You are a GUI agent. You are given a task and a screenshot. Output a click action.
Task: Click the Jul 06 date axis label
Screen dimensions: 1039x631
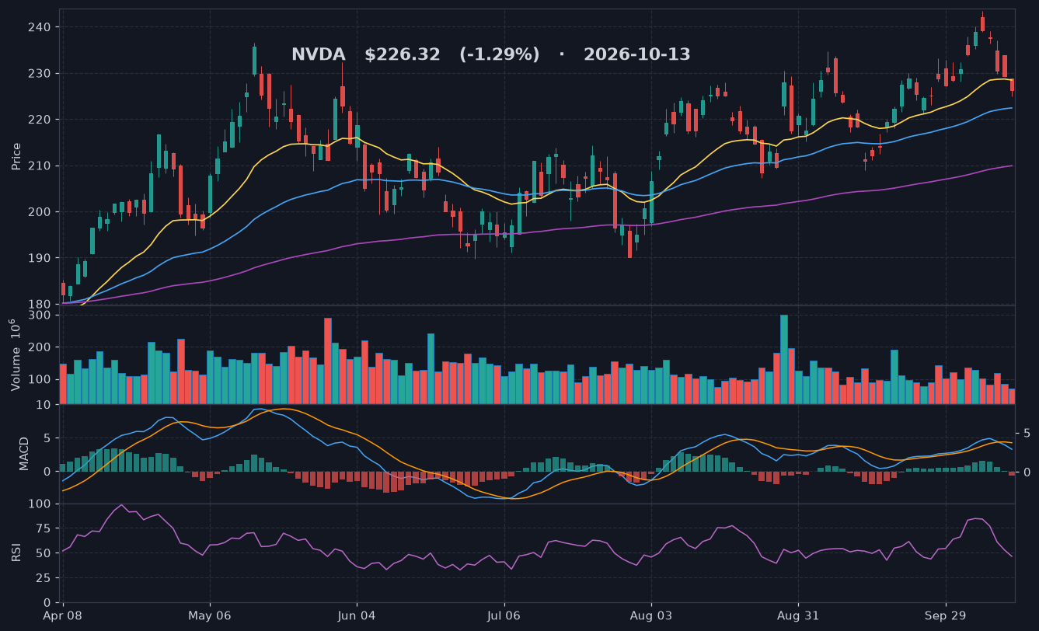coord(504,615)
